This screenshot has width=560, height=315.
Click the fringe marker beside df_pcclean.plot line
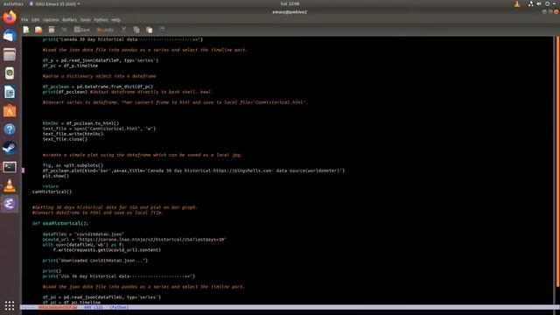click(24, 171)
